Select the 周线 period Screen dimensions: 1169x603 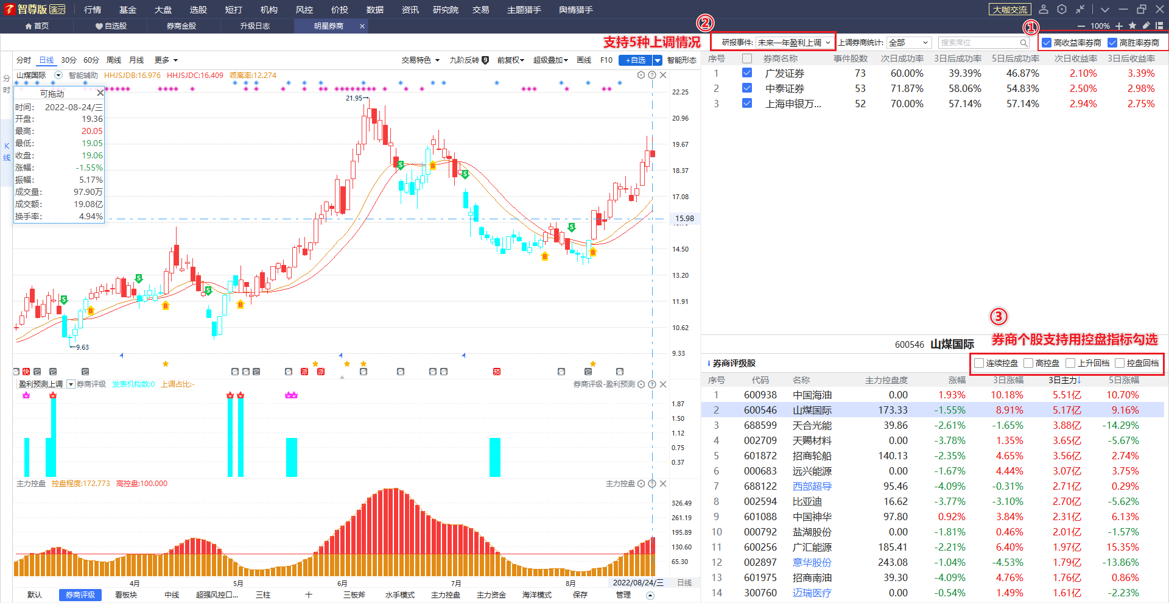(114, 60)
